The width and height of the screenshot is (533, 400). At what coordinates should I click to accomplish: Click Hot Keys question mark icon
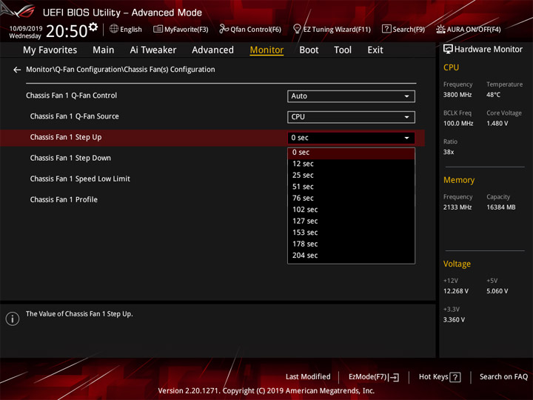[455, 377]
